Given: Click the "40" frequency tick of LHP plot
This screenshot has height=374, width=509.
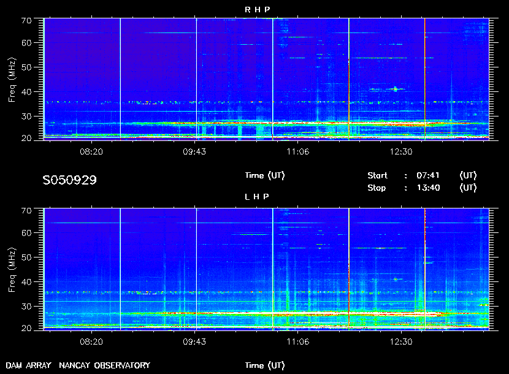Looking at the screenshot, I should [x=26, y=283].
